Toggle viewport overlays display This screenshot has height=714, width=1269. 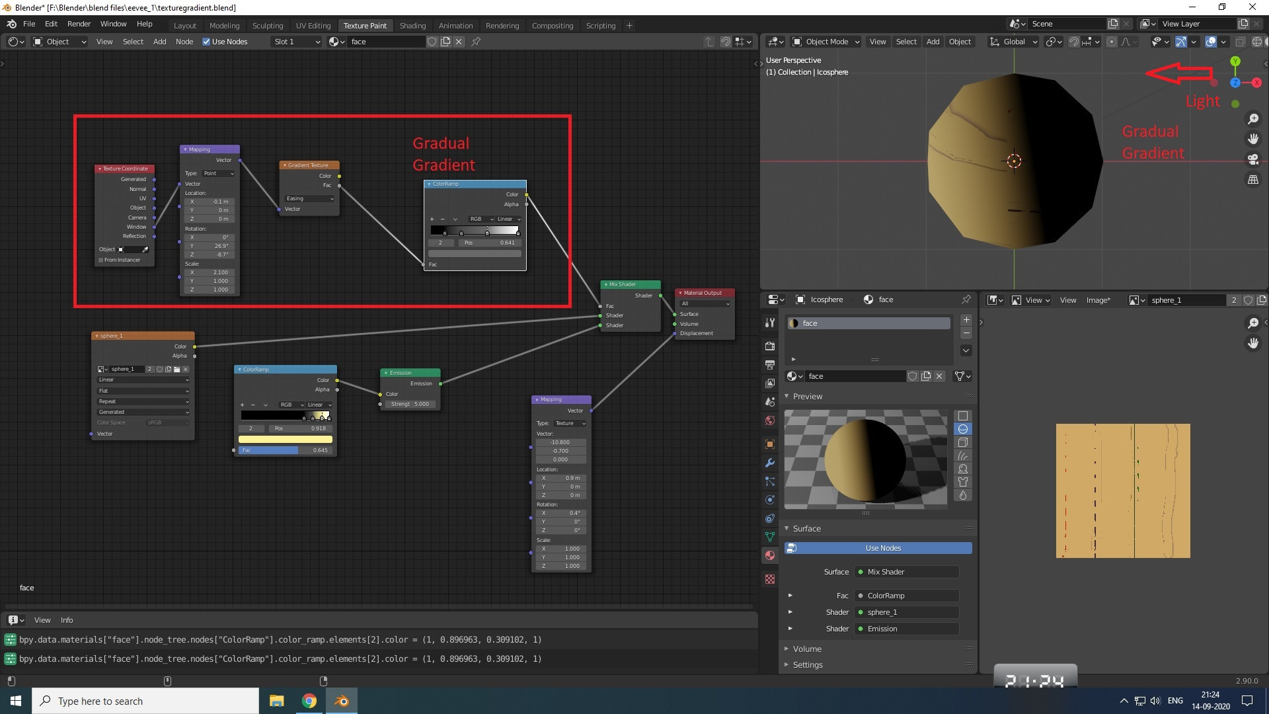(1211, 42)
